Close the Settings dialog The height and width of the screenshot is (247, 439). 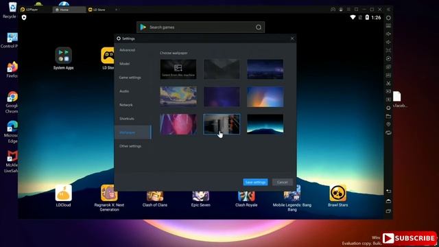click(x=292, y=38)
